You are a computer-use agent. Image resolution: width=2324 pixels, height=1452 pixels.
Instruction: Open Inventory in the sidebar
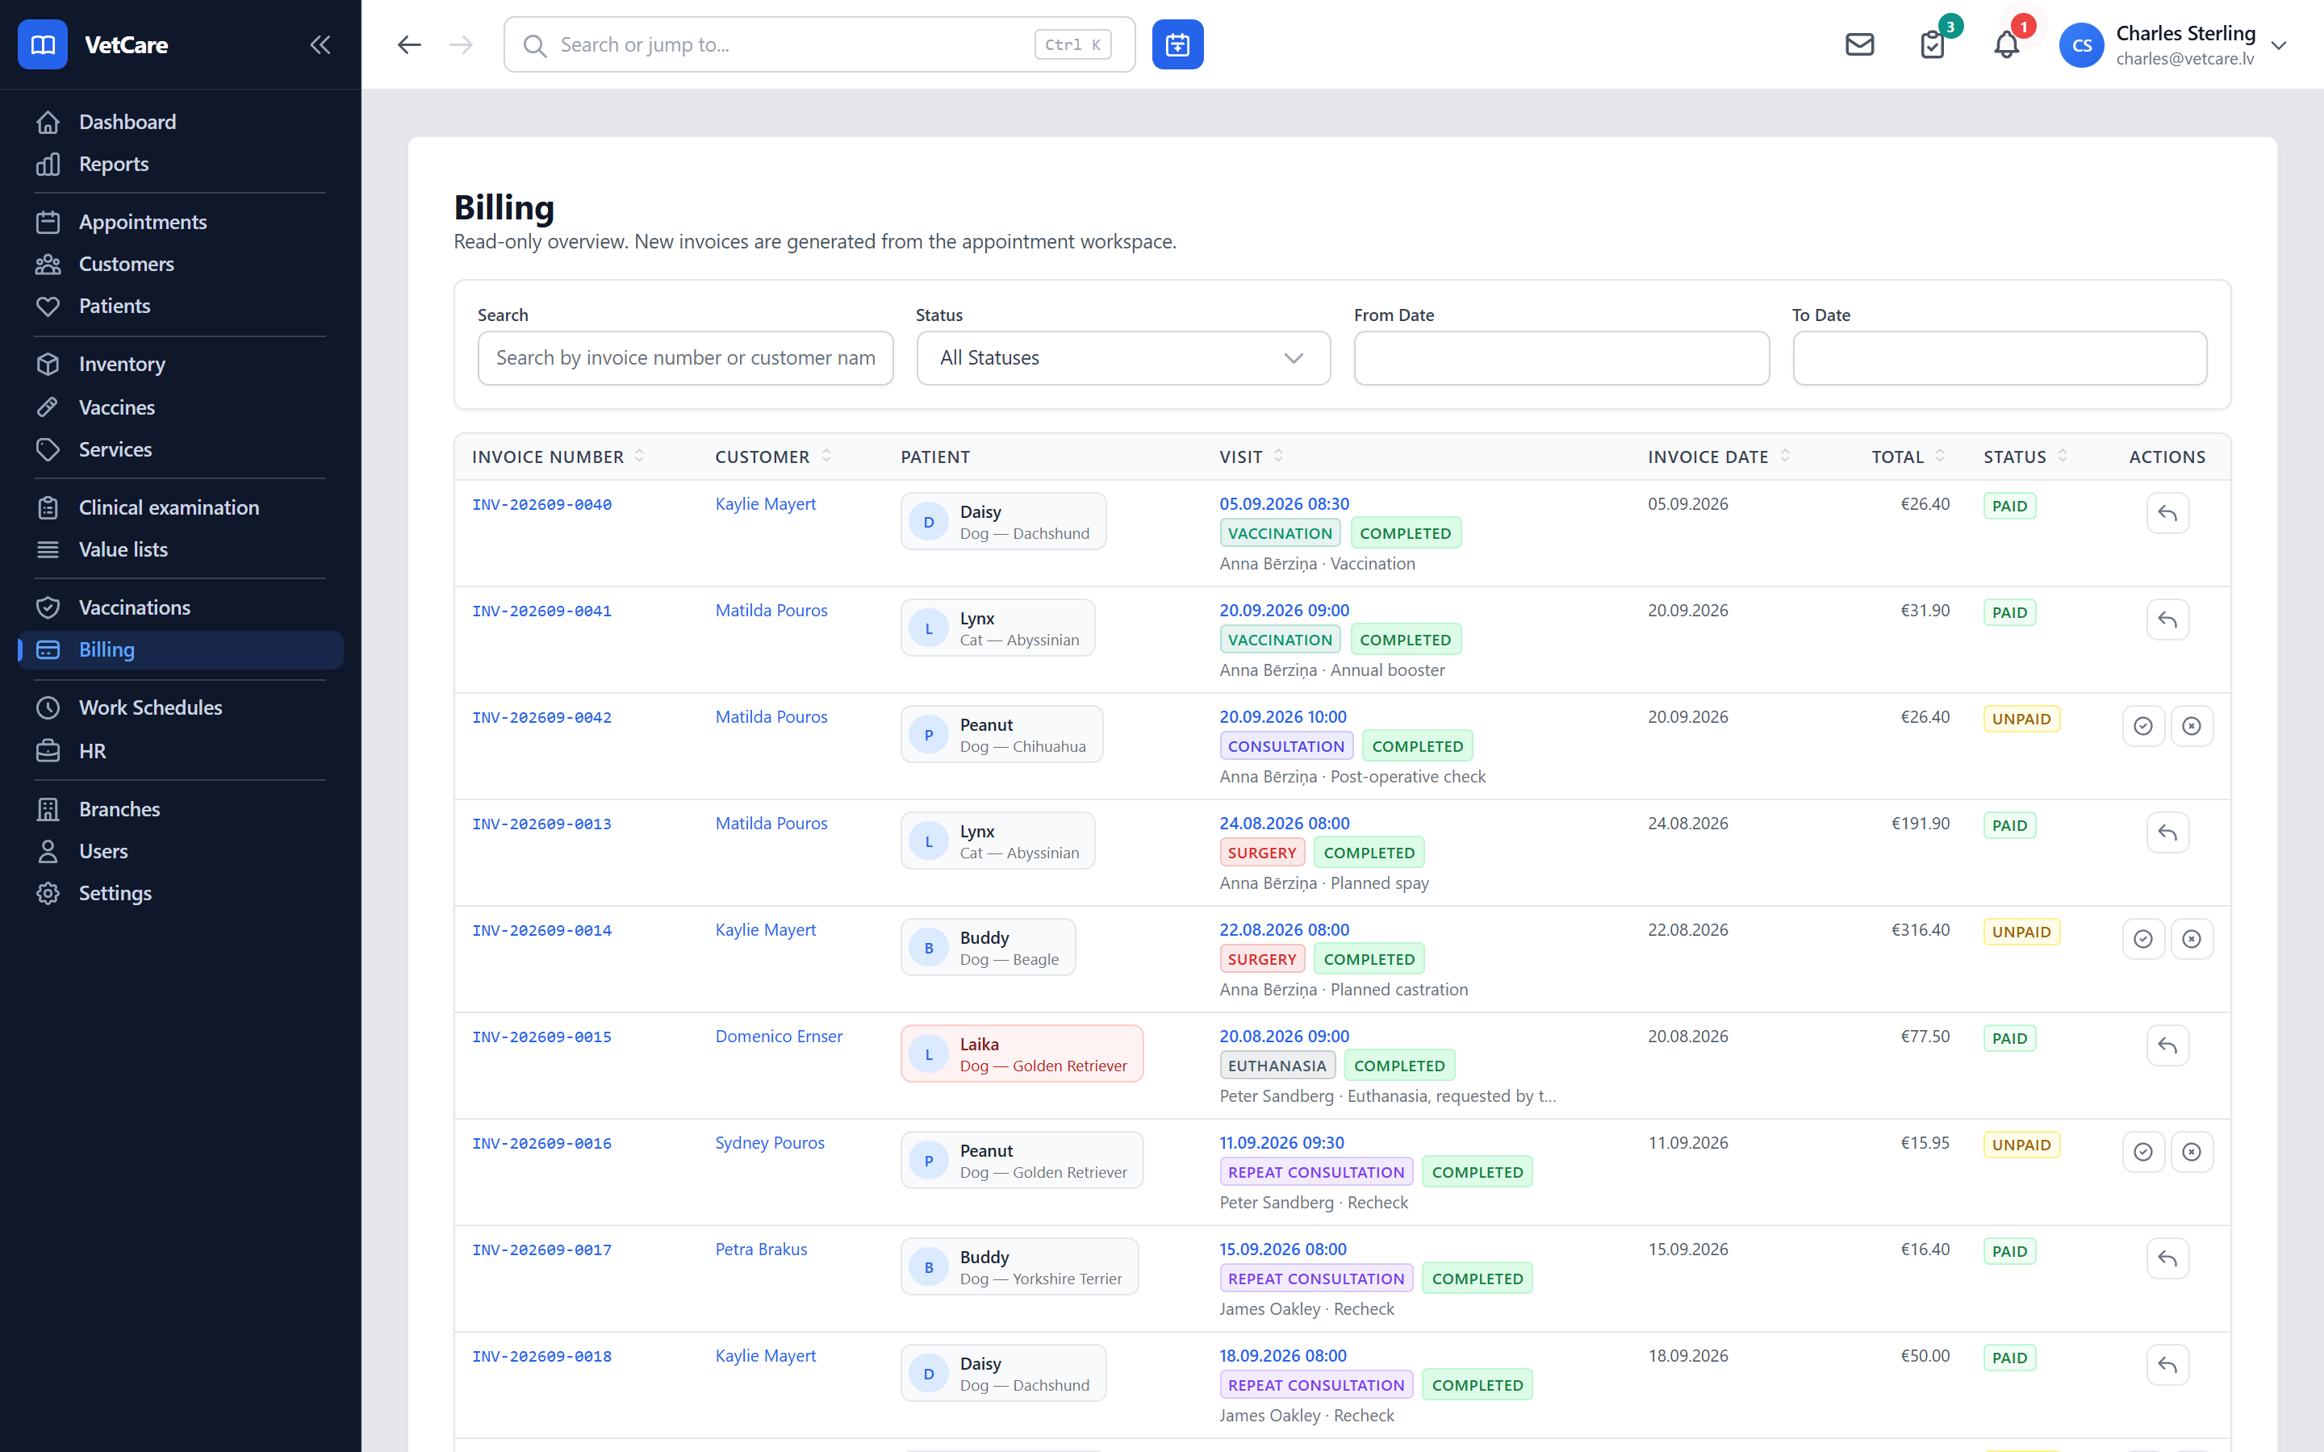coord(181,364)
